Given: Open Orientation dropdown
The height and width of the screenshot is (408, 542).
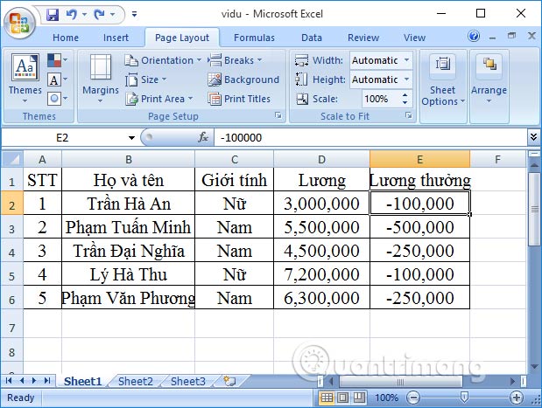Looking at the screenshot, I should click(163, 60).
